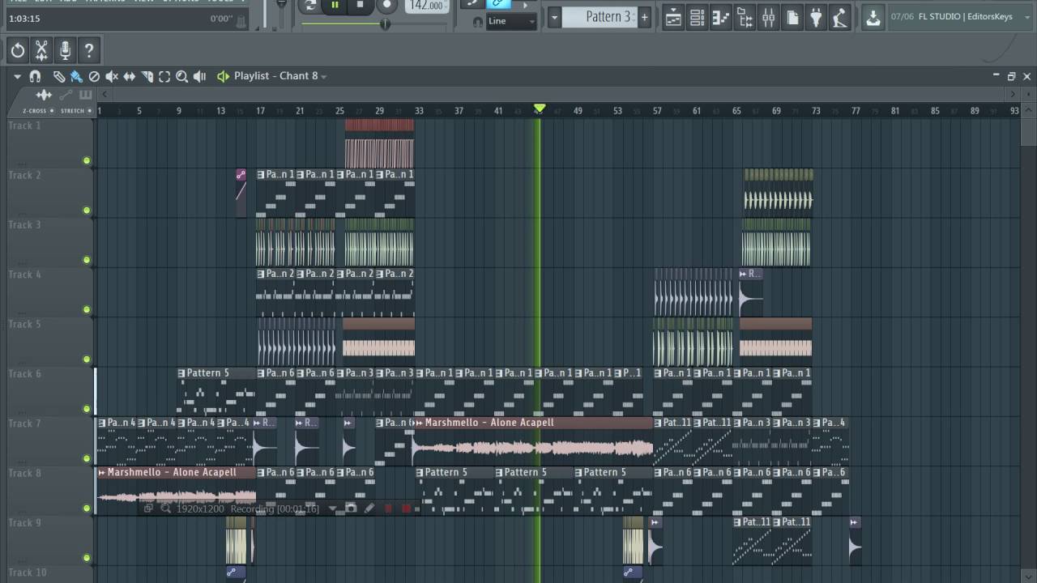Select the Paint brush tool in Playlist
Screen dimensions: 1037x583
click(76, 76)
